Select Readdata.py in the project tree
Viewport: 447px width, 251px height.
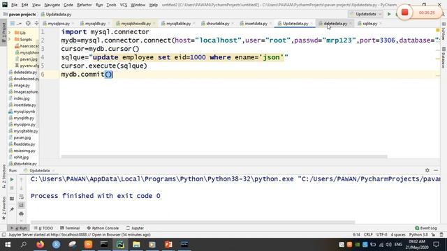(x=24, y=144)
